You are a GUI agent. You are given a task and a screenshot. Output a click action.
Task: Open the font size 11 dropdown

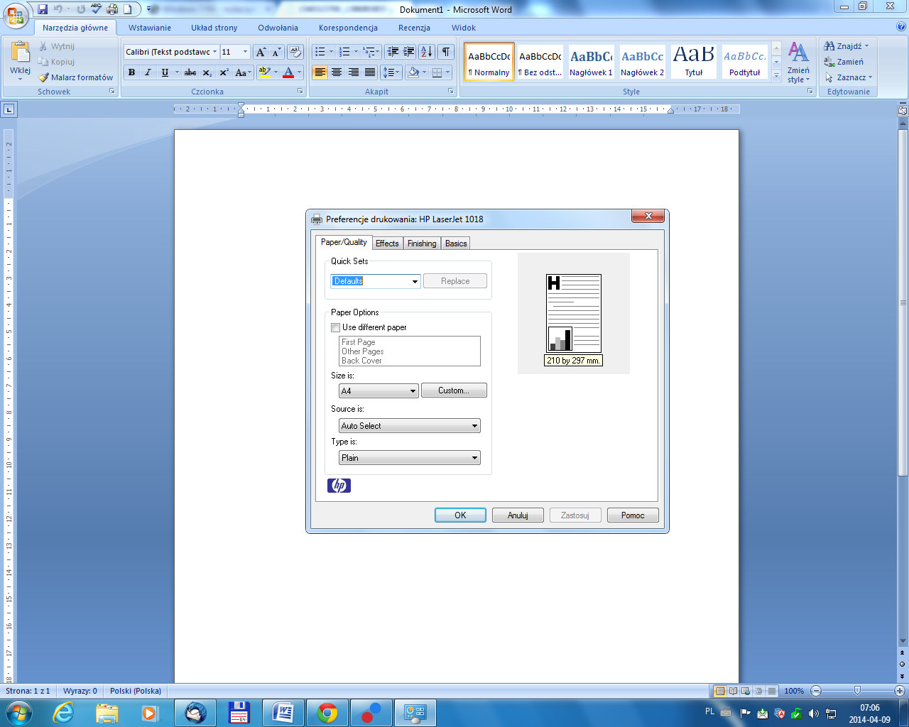pos(246,52)
